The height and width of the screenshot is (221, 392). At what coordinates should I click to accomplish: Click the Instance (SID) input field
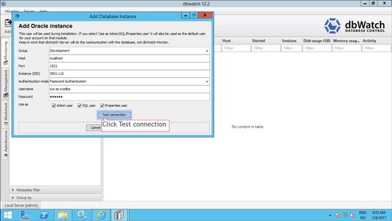[x=129, y=74]
